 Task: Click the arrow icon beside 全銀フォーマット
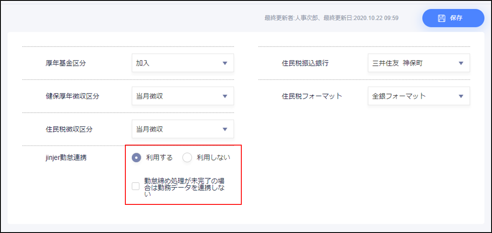pos(461,96)
